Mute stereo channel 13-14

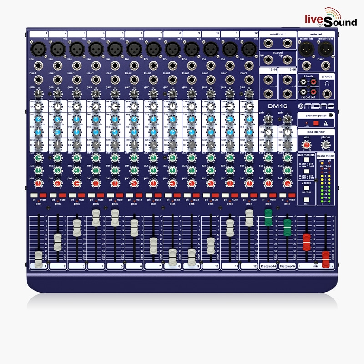pos(273,196)
